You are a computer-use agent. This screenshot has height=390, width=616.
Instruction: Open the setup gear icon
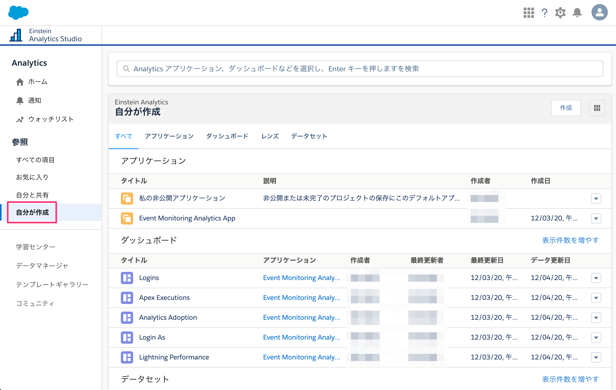560,12
